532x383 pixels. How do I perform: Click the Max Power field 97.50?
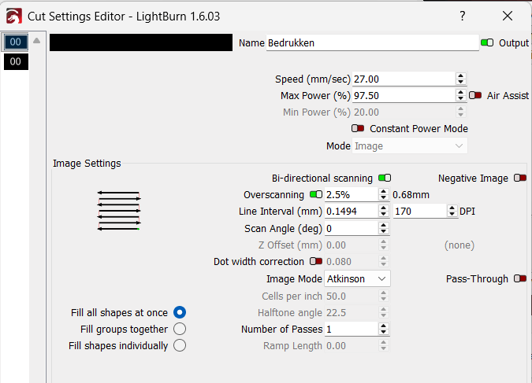(404, 95)
